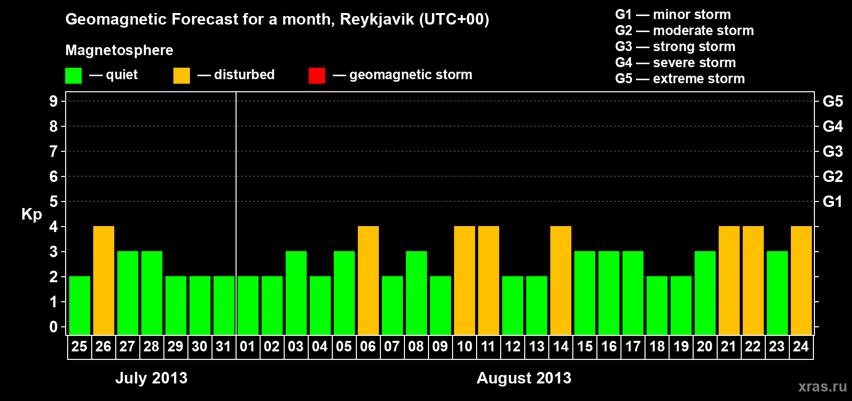Click the 'G1 — minor storm' legend line
This screenshot has width=852, height=401.
[x=673, y=15]
